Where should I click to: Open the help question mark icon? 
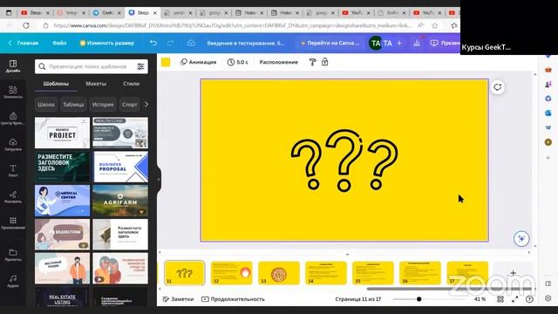click(529, 299)
